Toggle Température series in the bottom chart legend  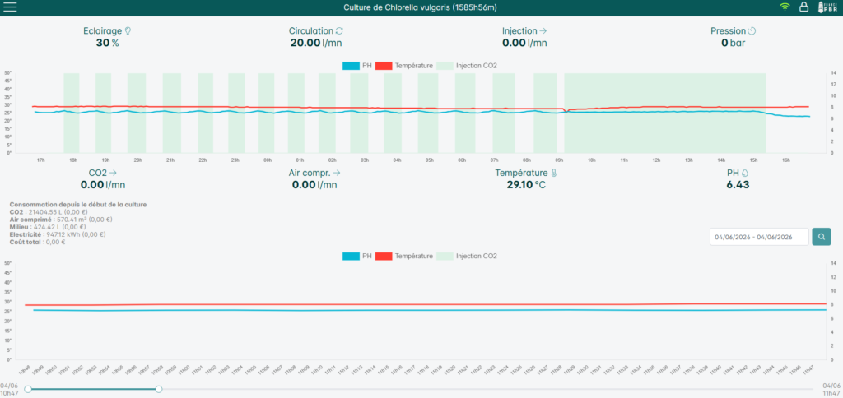pyautogui.click(x=403, y=257)
